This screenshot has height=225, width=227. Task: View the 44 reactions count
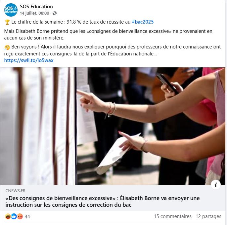point(27,217)
